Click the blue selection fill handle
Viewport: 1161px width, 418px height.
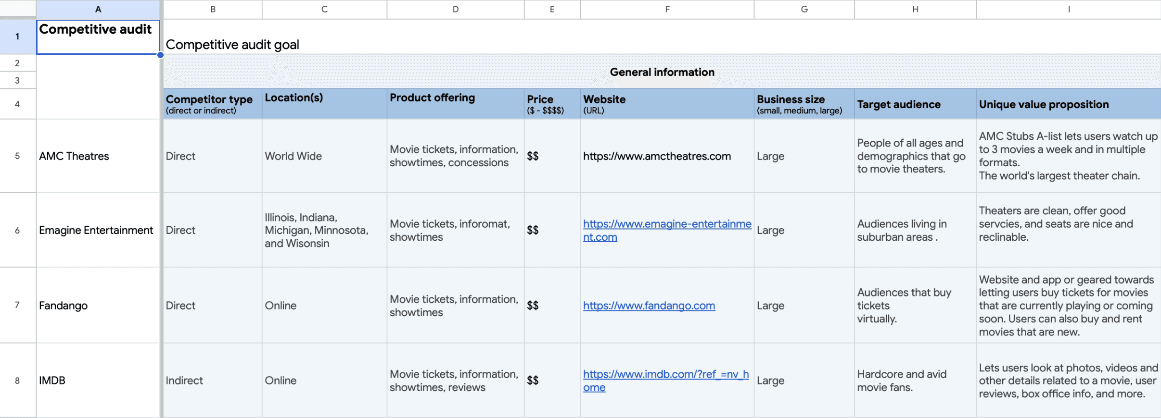coord(160,55)
